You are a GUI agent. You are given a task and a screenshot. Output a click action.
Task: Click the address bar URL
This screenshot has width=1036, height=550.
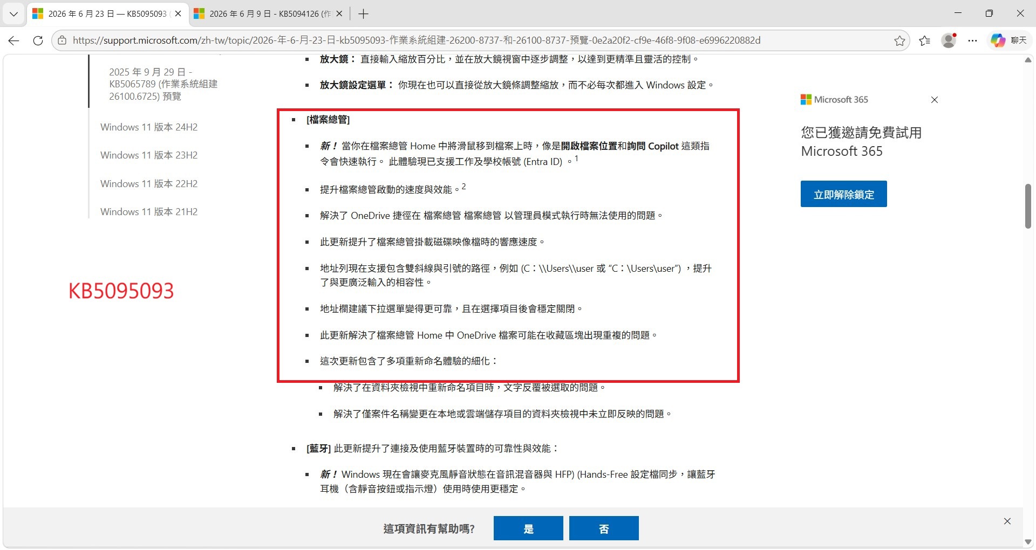[417, 40]
